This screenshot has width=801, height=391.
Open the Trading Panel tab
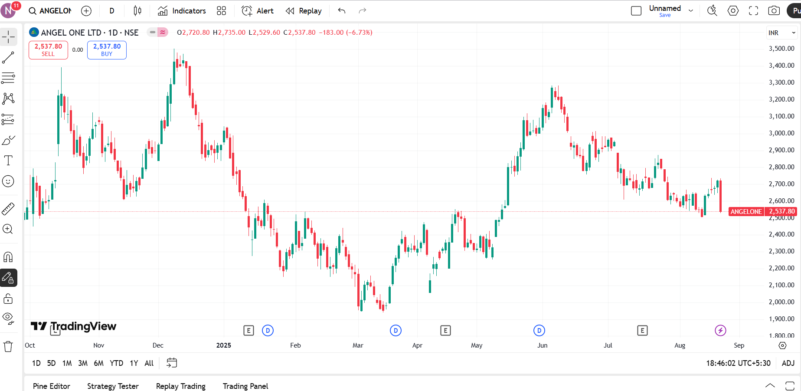click(245, 386)
